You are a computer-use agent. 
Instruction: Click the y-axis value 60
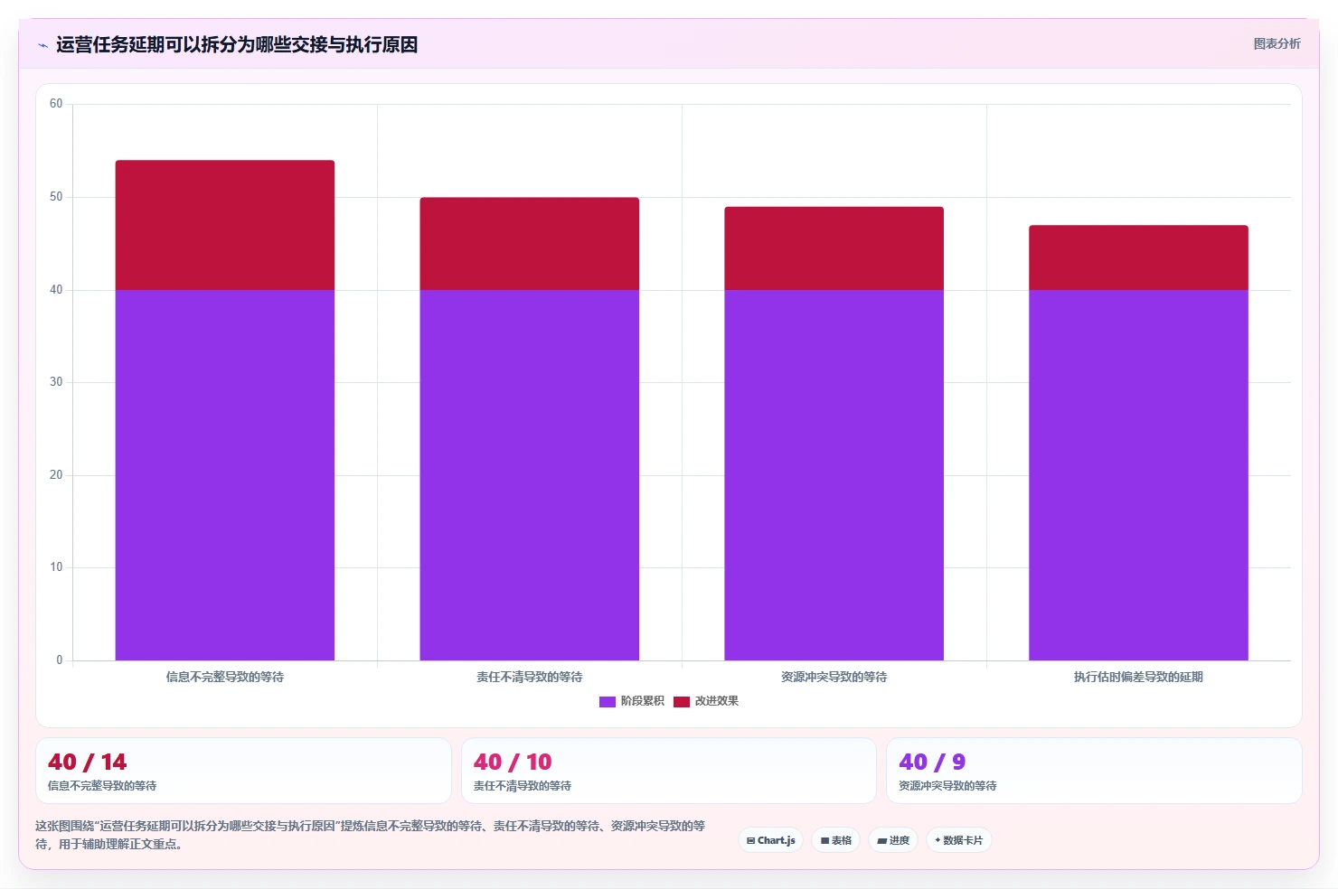[x=56, y=104]
